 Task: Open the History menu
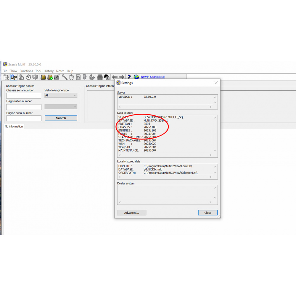(x=49, y=71)
